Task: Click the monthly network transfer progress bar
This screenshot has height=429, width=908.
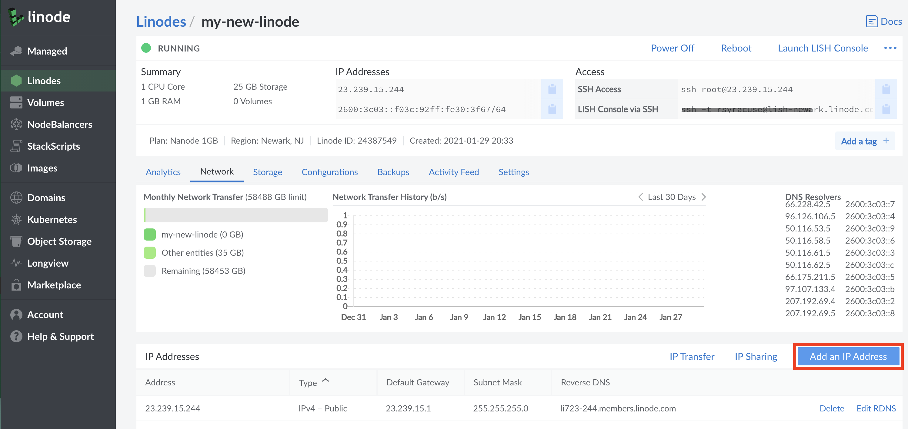Action: pyautogui.click(x=235, y=215)
